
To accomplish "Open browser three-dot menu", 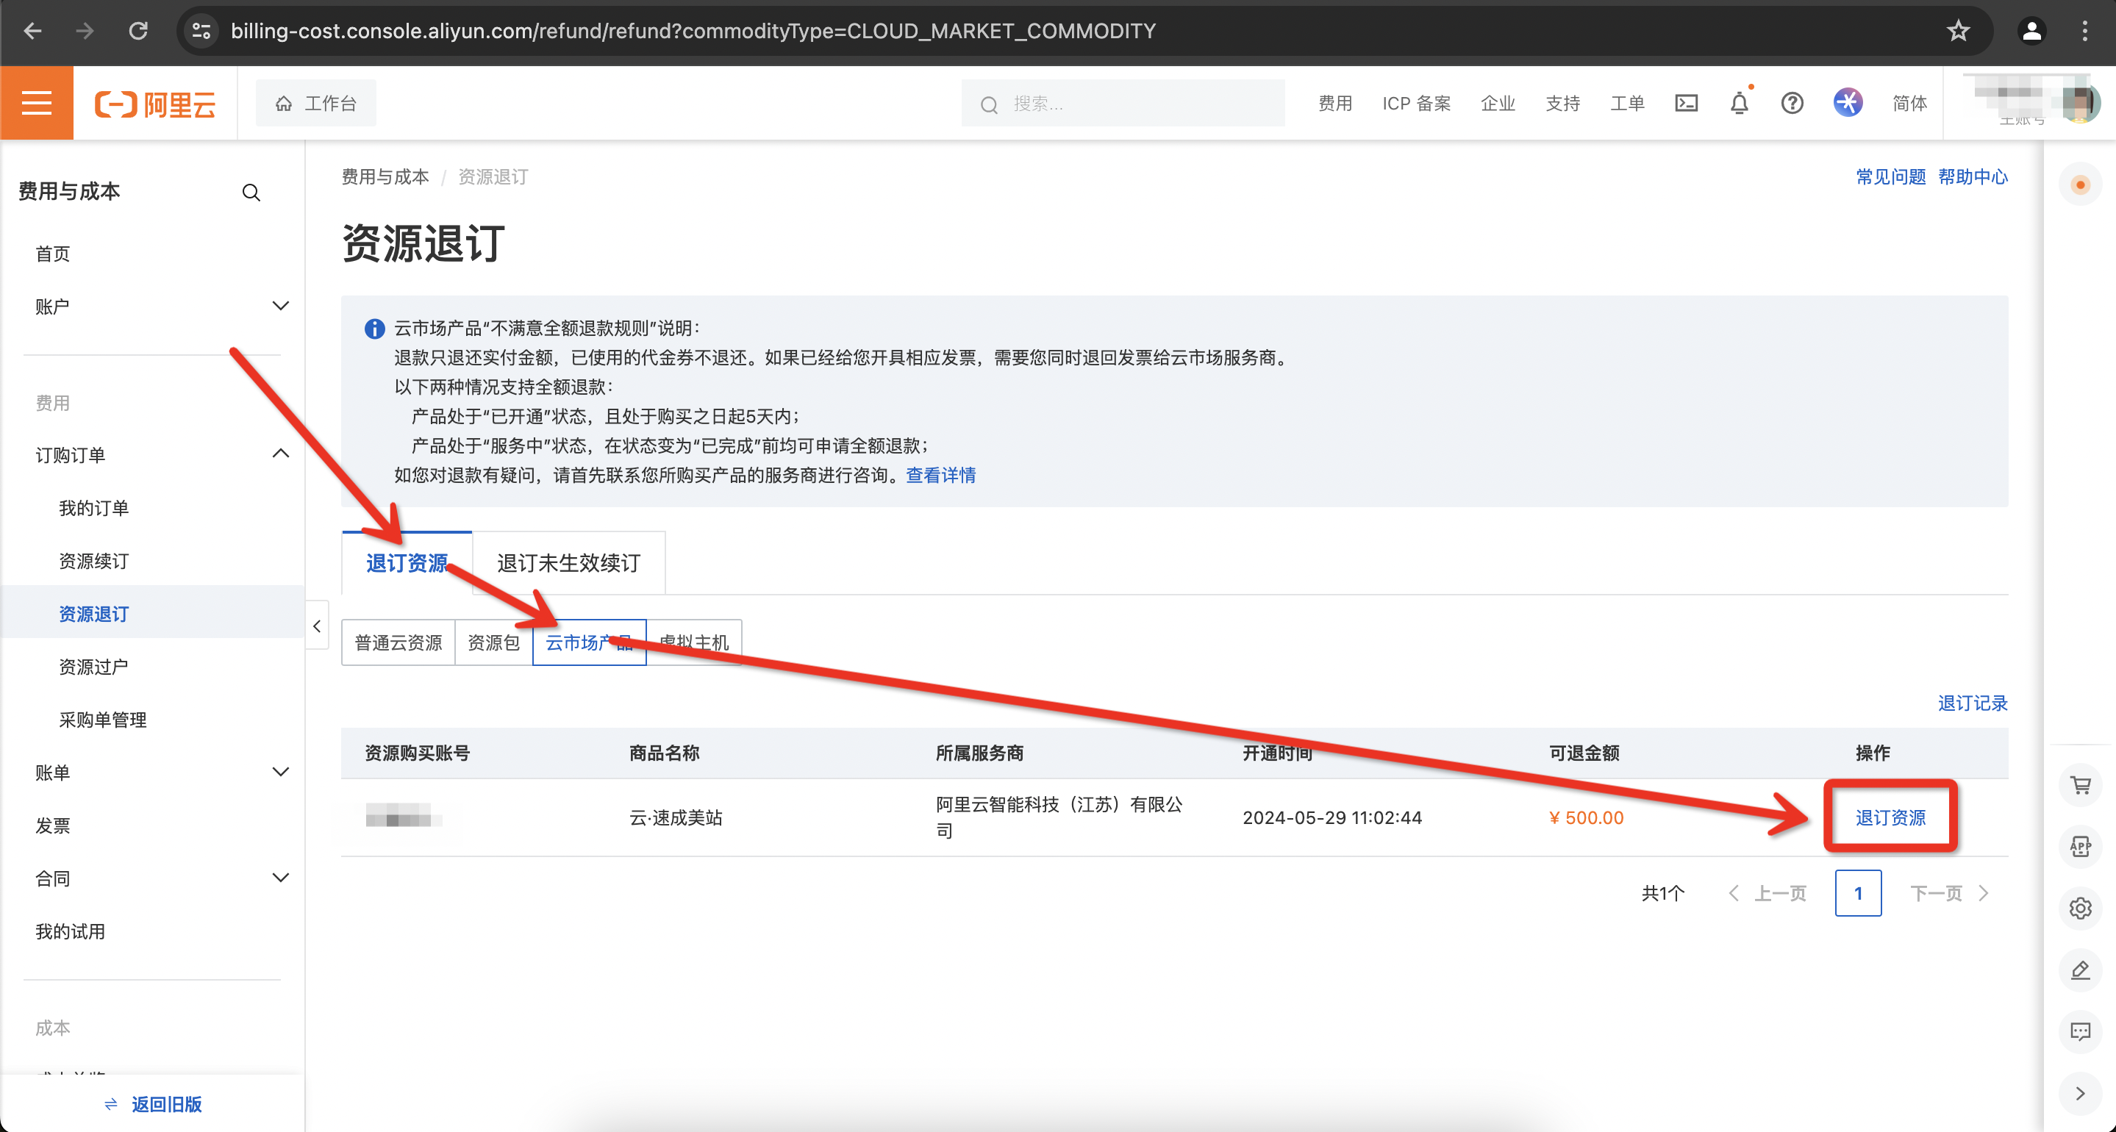I will point(2085,31).
